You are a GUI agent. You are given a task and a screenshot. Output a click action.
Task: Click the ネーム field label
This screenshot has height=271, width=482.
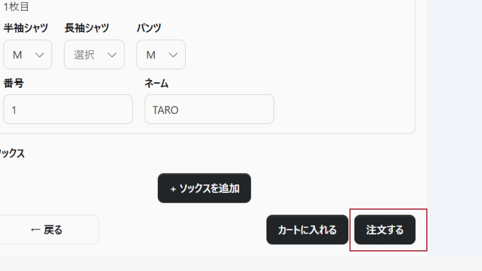pos(156,84)
